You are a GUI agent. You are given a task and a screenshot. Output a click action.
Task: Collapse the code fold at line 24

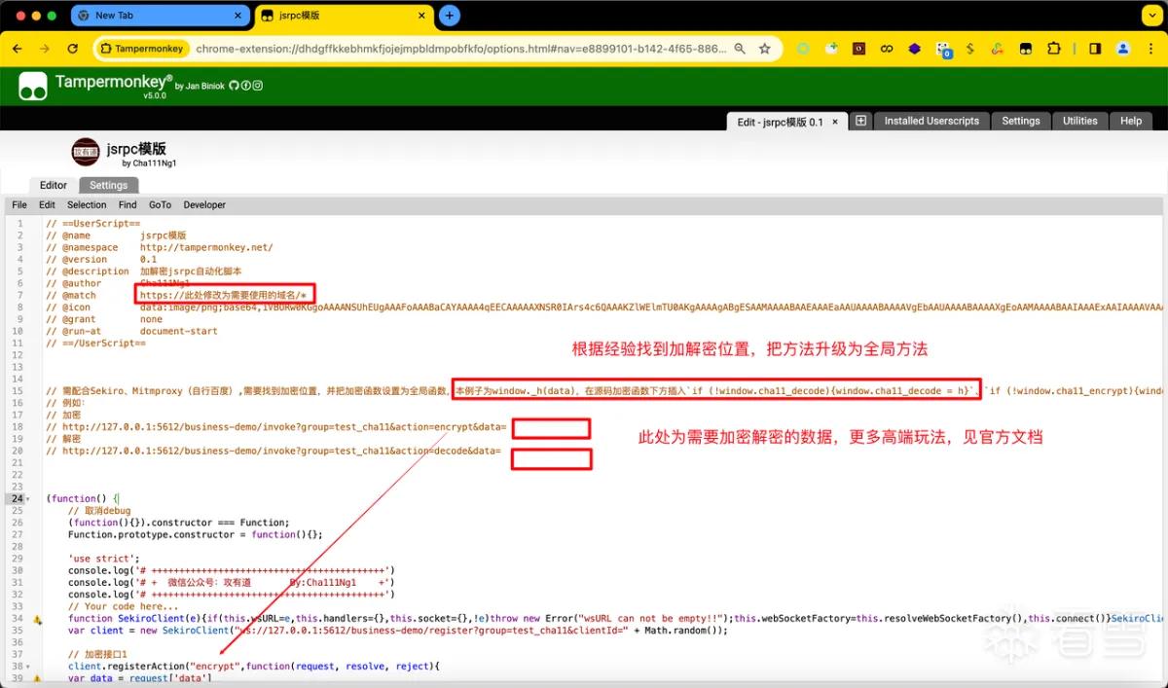[28, 499]
